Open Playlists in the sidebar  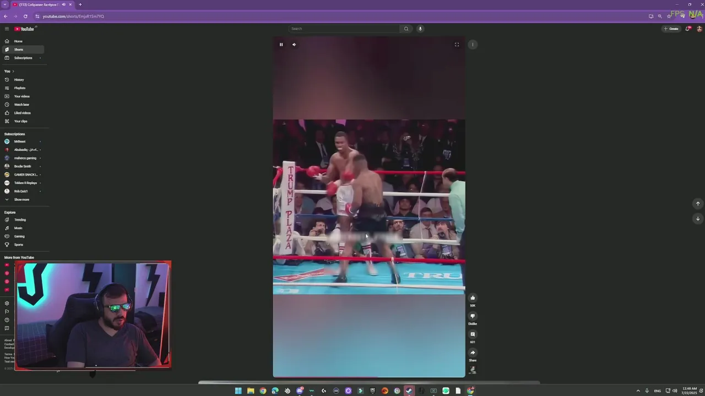point(22,88)
